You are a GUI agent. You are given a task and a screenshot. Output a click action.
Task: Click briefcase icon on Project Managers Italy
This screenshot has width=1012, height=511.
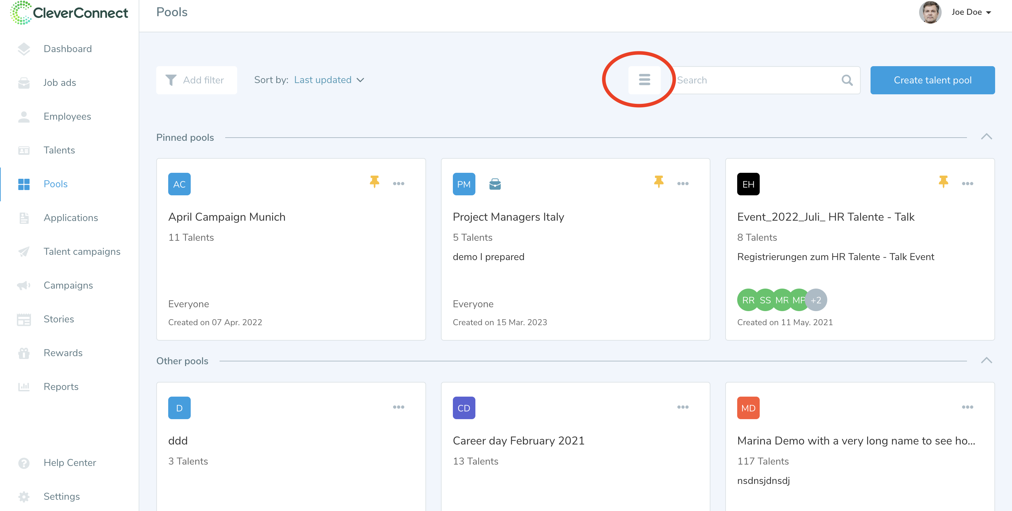point(495,184)
